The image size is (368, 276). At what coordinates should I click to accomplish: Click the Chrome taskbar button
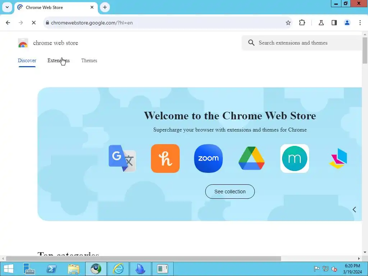pyautogui.click(x=96, y=269)
